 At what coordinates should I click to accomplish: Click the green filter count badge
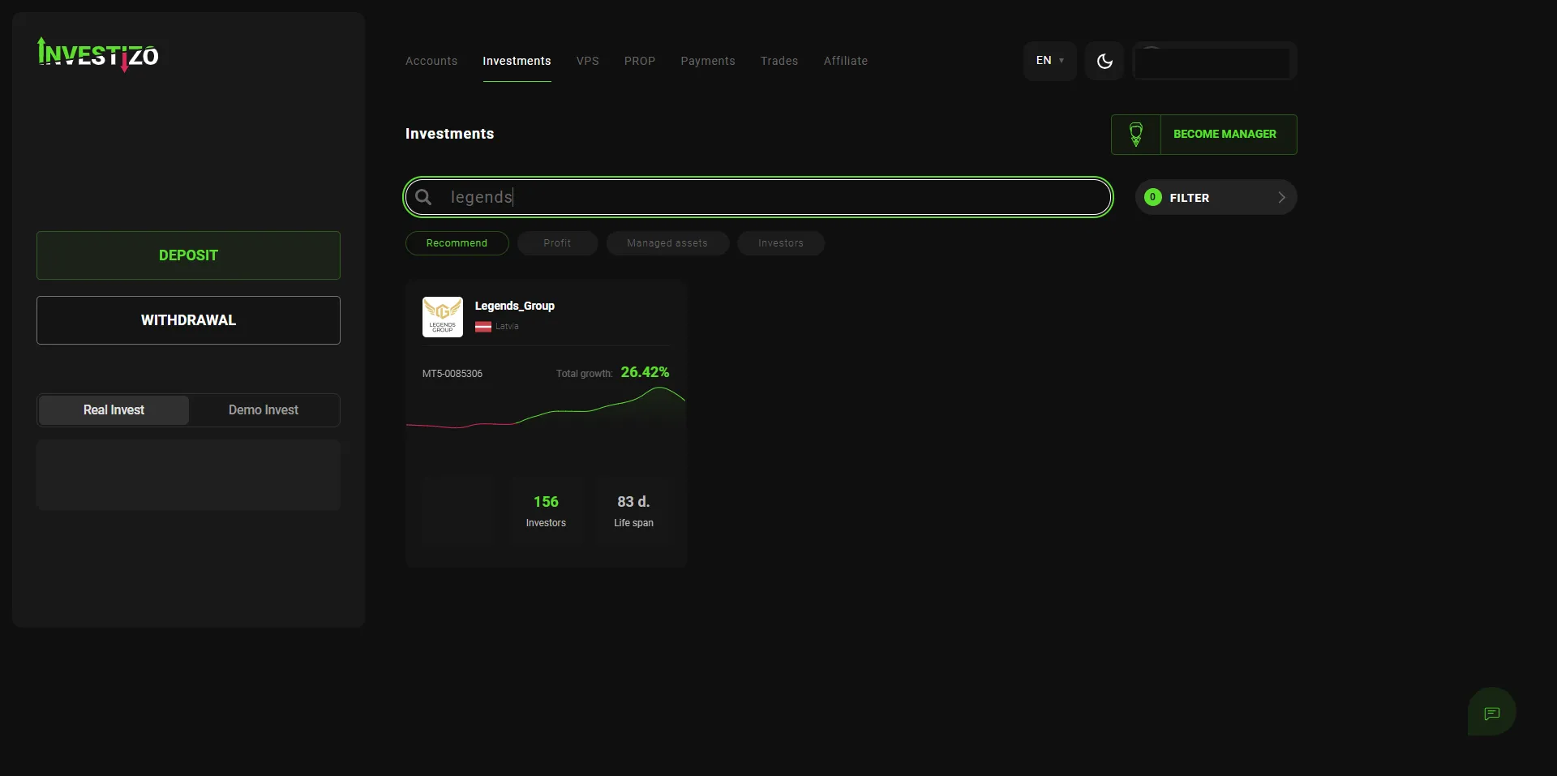tap(1152, 197)
